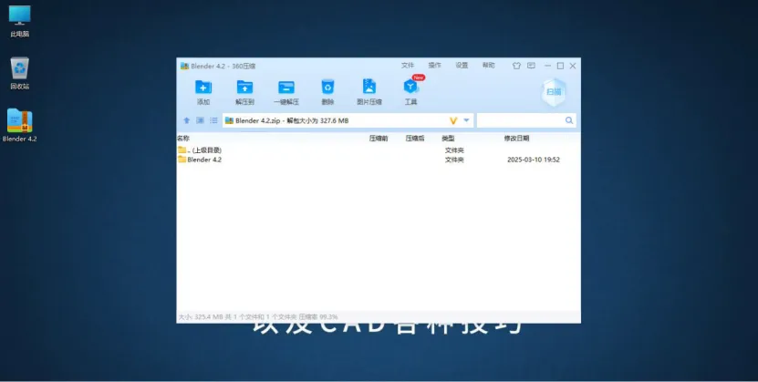Maximize the 360压缩 window
The height and width of the screenshot is (382, 758).
pos(560,66)
